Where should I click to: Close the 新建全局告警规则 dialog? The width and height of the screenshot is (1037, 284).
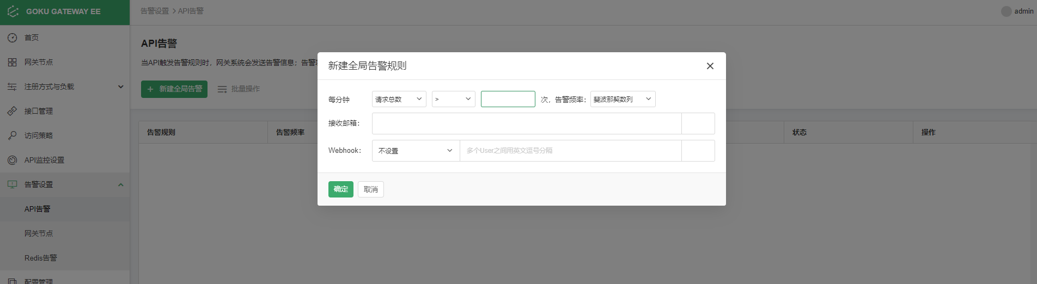click(710, 66)
